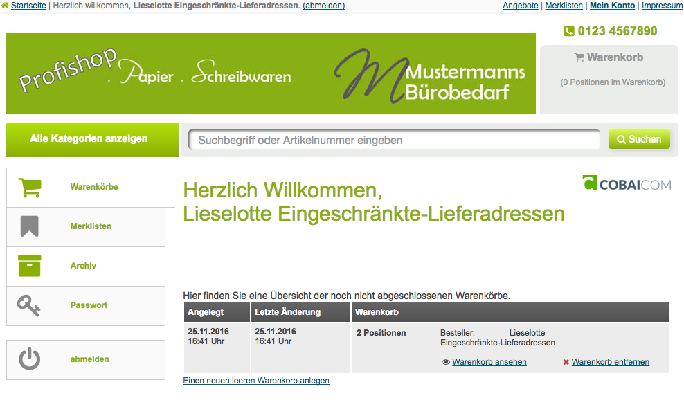Click the abmelden power icon in sidebar
The image size is (684, 407).
[x=29, y=359]
